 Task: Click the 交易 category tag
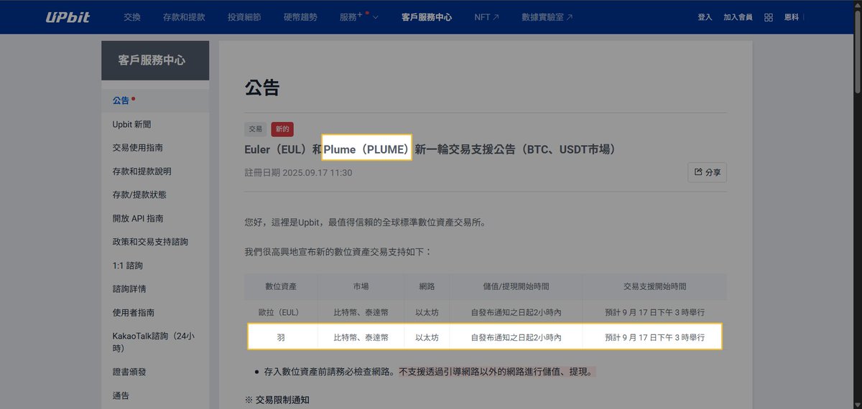click(x=255, y=129)
